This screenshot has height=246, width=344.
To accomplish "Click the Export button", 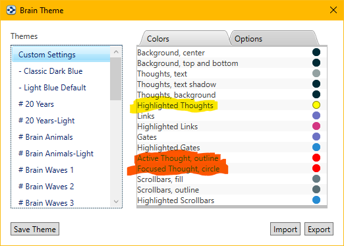I will [x=319, y=229].
